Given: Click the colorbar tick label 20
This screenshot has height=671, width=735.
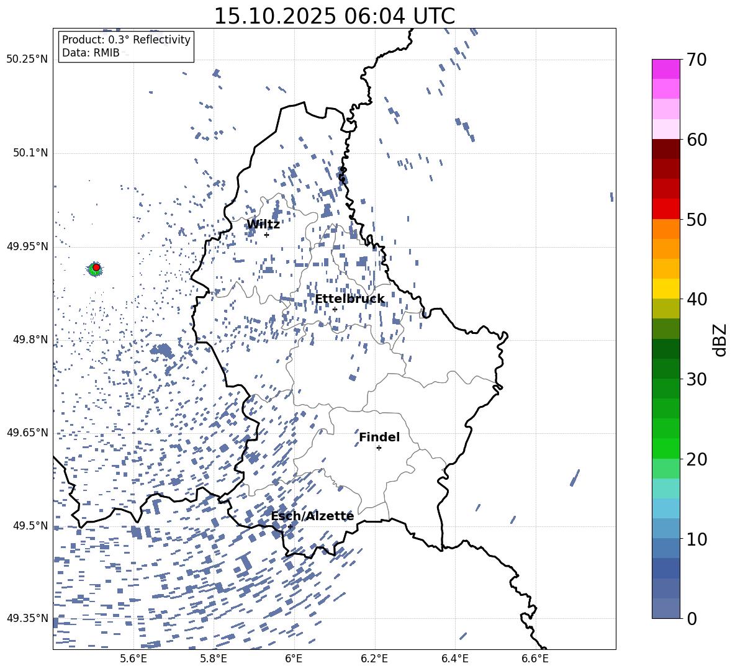Looking at the screenshot, I should point(697,459).
